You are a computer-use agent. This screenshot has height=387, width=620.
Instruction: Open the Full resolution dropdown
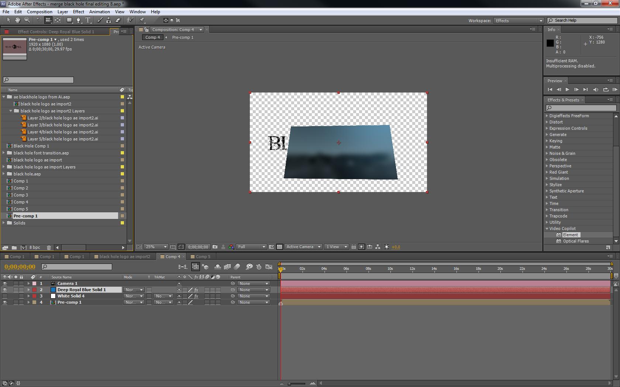coord(251,247)
